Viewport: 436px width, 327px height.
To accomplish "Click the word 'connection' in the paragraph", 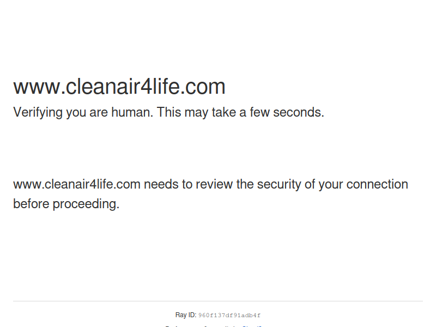I will (x=377, y=184).
